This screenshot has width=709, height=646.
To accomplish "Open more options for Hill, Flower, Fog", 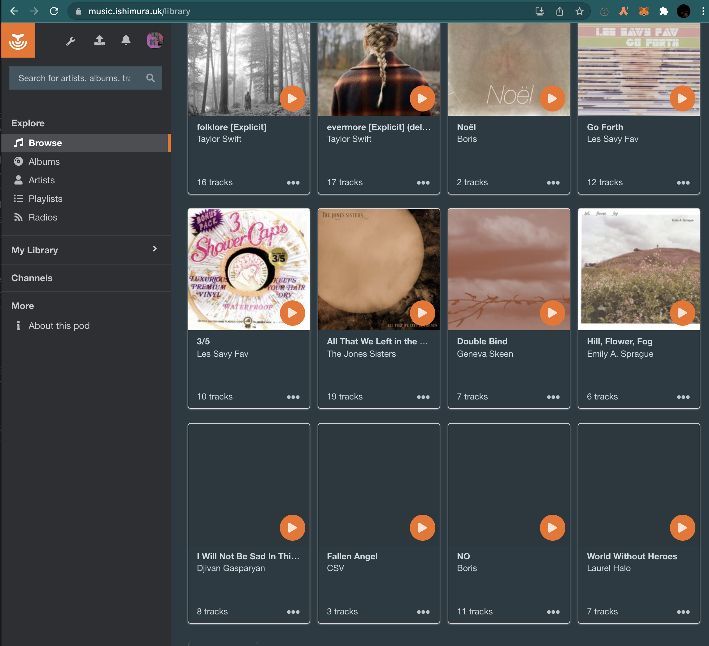I will [683, 397].
